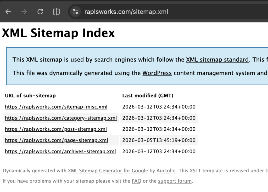This screenshot has width=268, height=192.
Task: Click the browser back arrow
Action: (8, 12)
